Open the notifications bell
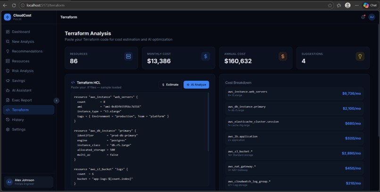 (363, 17)
